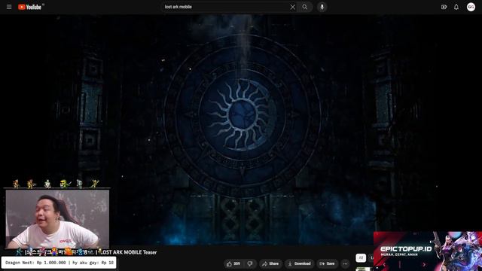Open the notifications bell
The width and height of the screenshot is (482, 271).
(x=456, y=7)
